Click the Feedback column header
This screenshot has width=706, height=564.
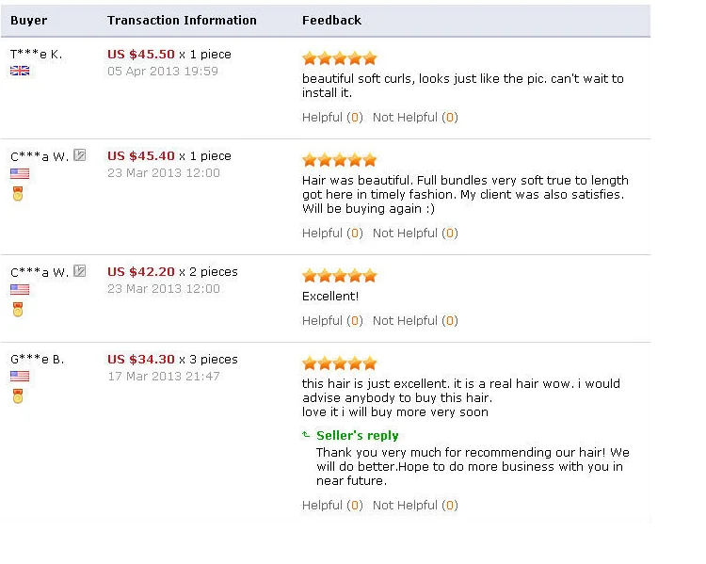click(x=332, y=21)
